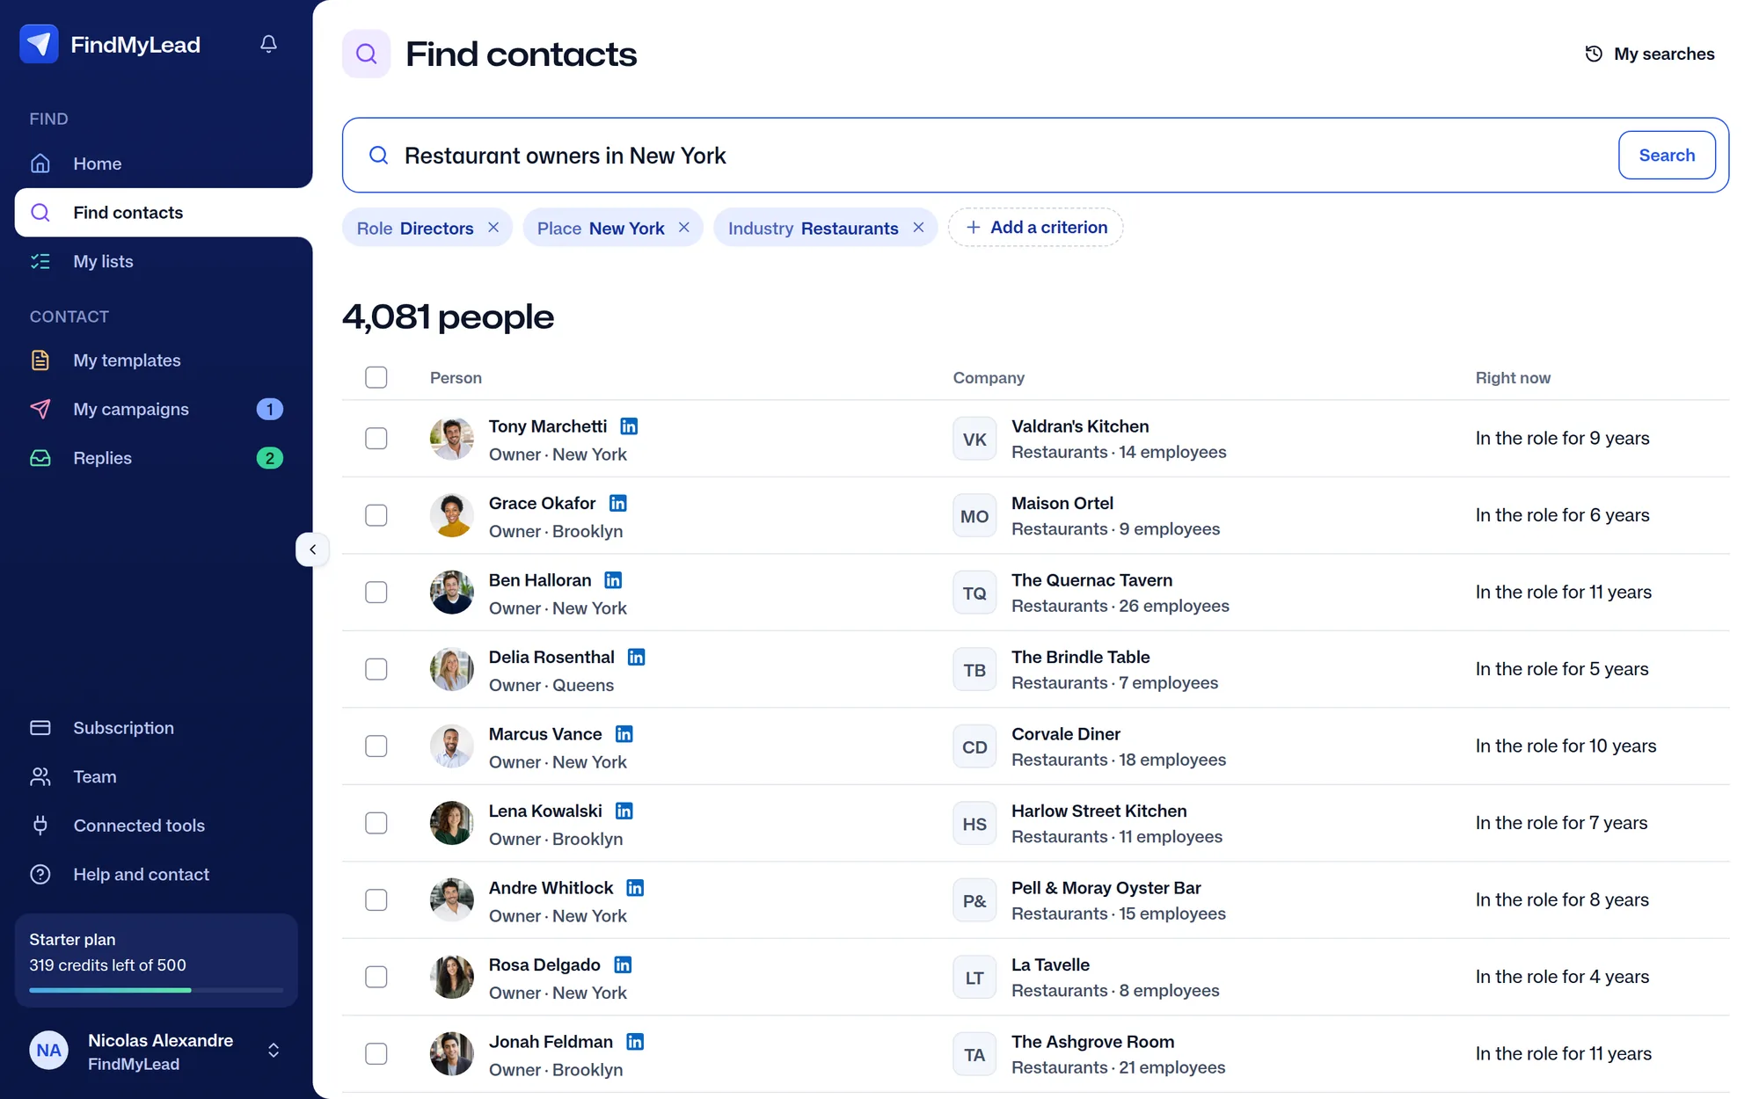Image resolution: width=1759 pixels, height=1099 pixels.
Task: Click the credits usage progress bar
Action: [x=157, y=990]
